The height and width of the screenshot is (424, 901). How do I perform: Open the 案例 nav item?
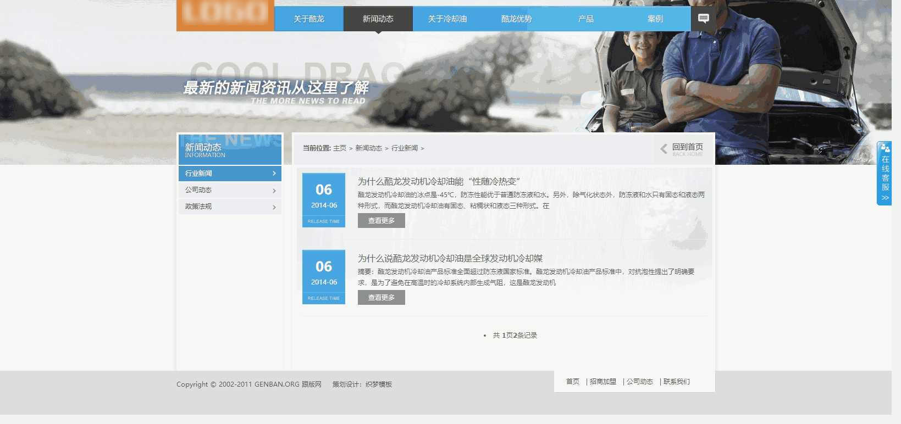[x=655, y=19]
